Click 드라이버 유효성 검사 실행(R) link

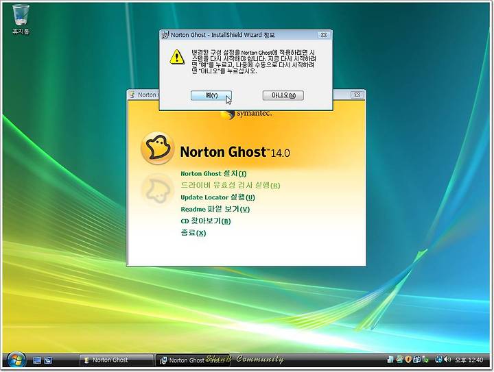(231, 185)
